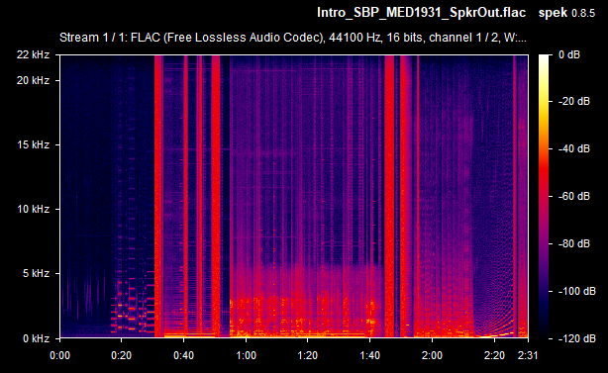The width and height of the screenshot is (608, 373).
Task: Click the 2:31 end time label
Action: coord(528,355)
